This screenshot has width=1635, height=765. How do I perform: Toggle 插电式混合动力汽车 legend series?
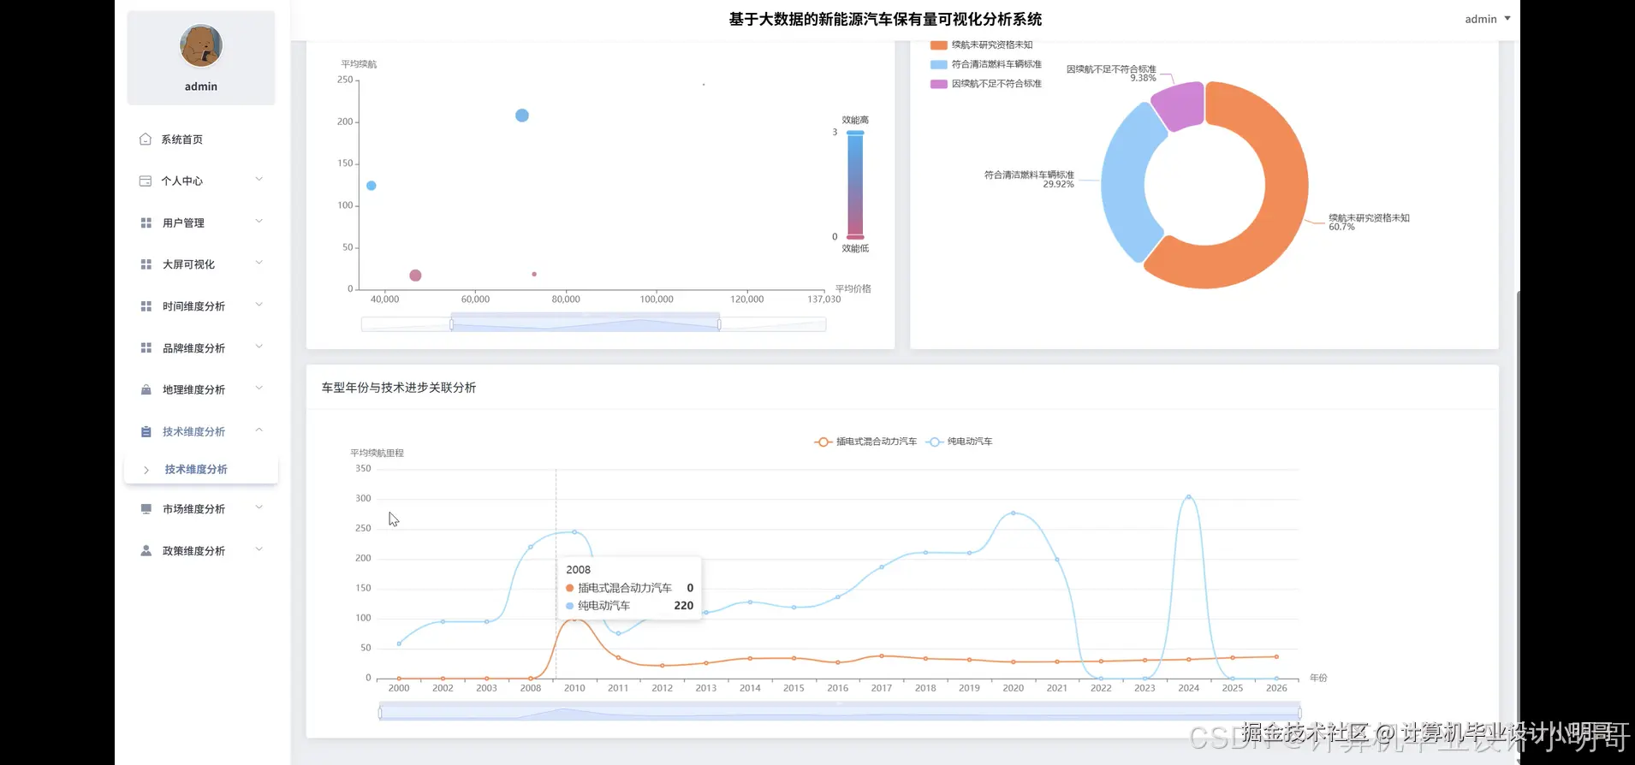(x=865, y=442)
